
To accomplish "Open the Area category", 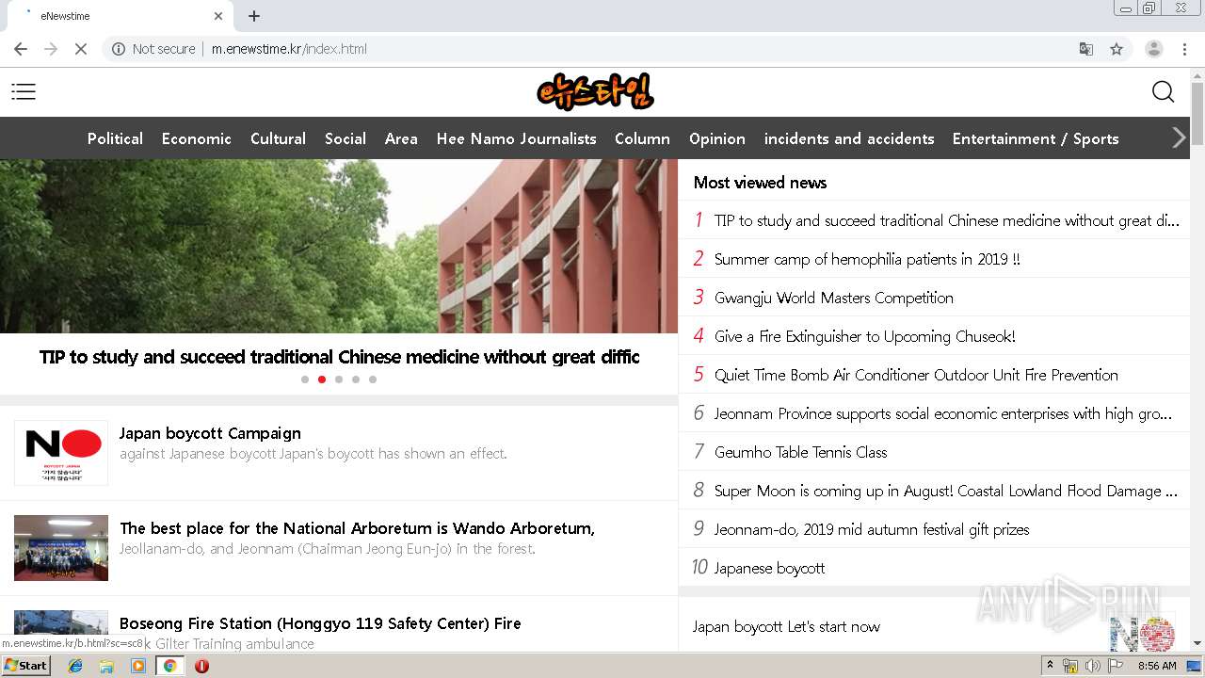I will [x=401, y=138].
